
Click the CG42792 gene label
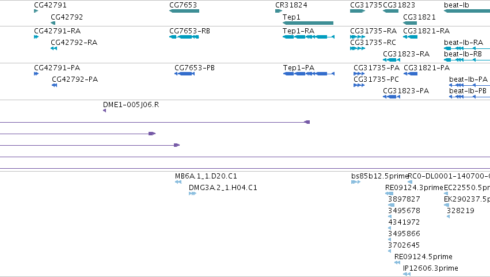pyautogui.click(x=67, y=17)
